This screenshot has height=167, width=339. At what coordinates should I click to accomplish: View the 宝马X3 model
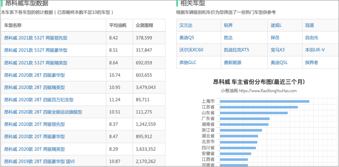click(x=277, y=50)
